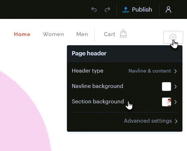Click the Publish upload arrow icon

pyautogui.click(x=126, y=9)
